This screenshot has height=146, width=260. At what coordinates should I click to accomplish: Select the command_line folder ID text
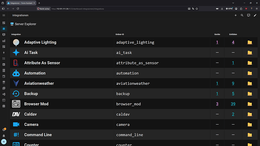pyautogui.click(x=130, y=135)
